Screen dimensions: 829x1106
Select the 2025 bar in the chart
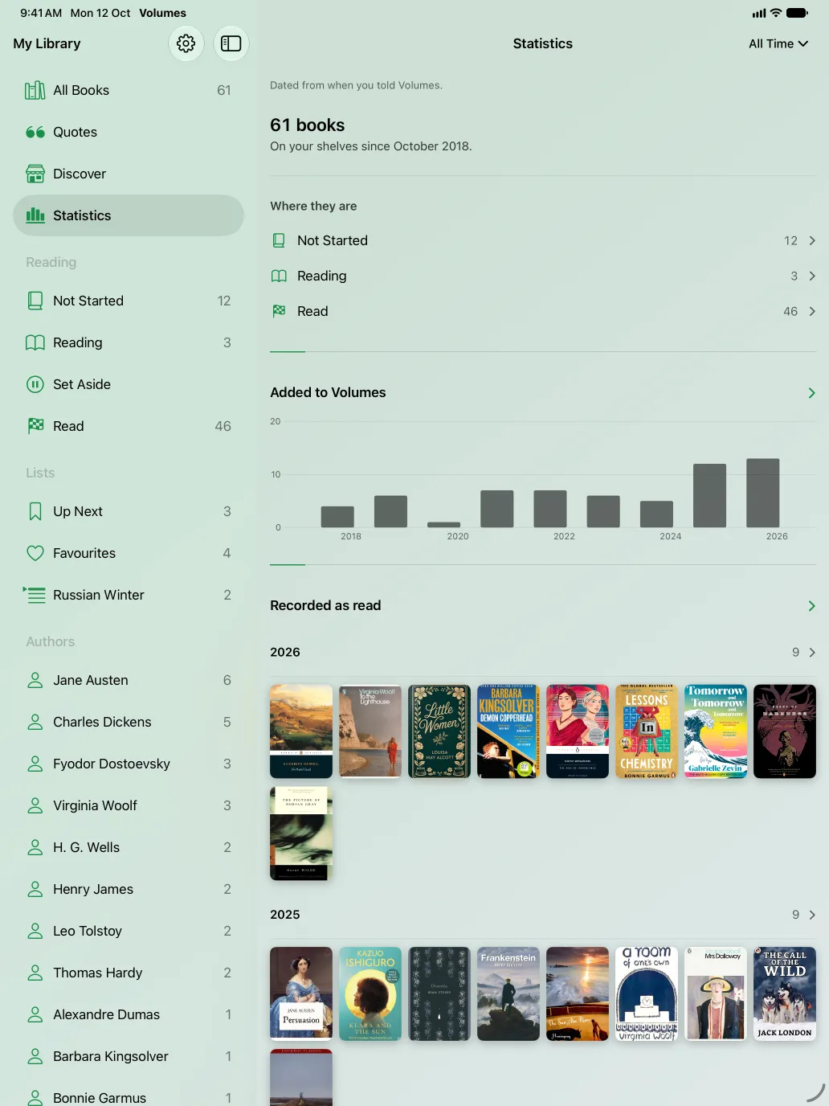(x=710, y=495)
